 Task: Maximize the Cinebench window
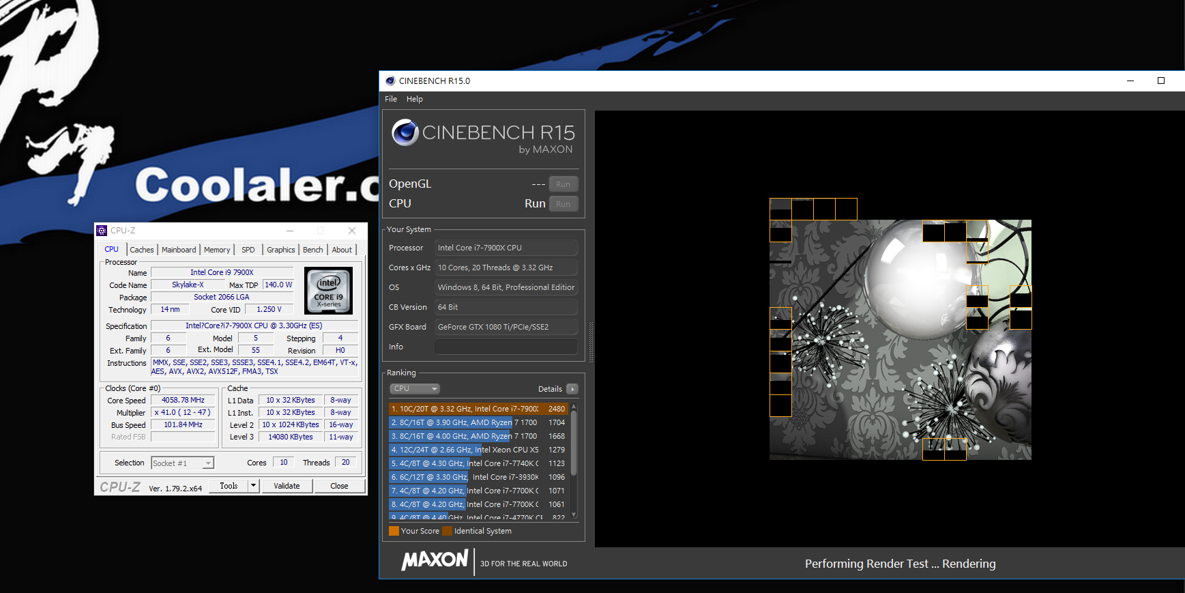(1161, 81)
